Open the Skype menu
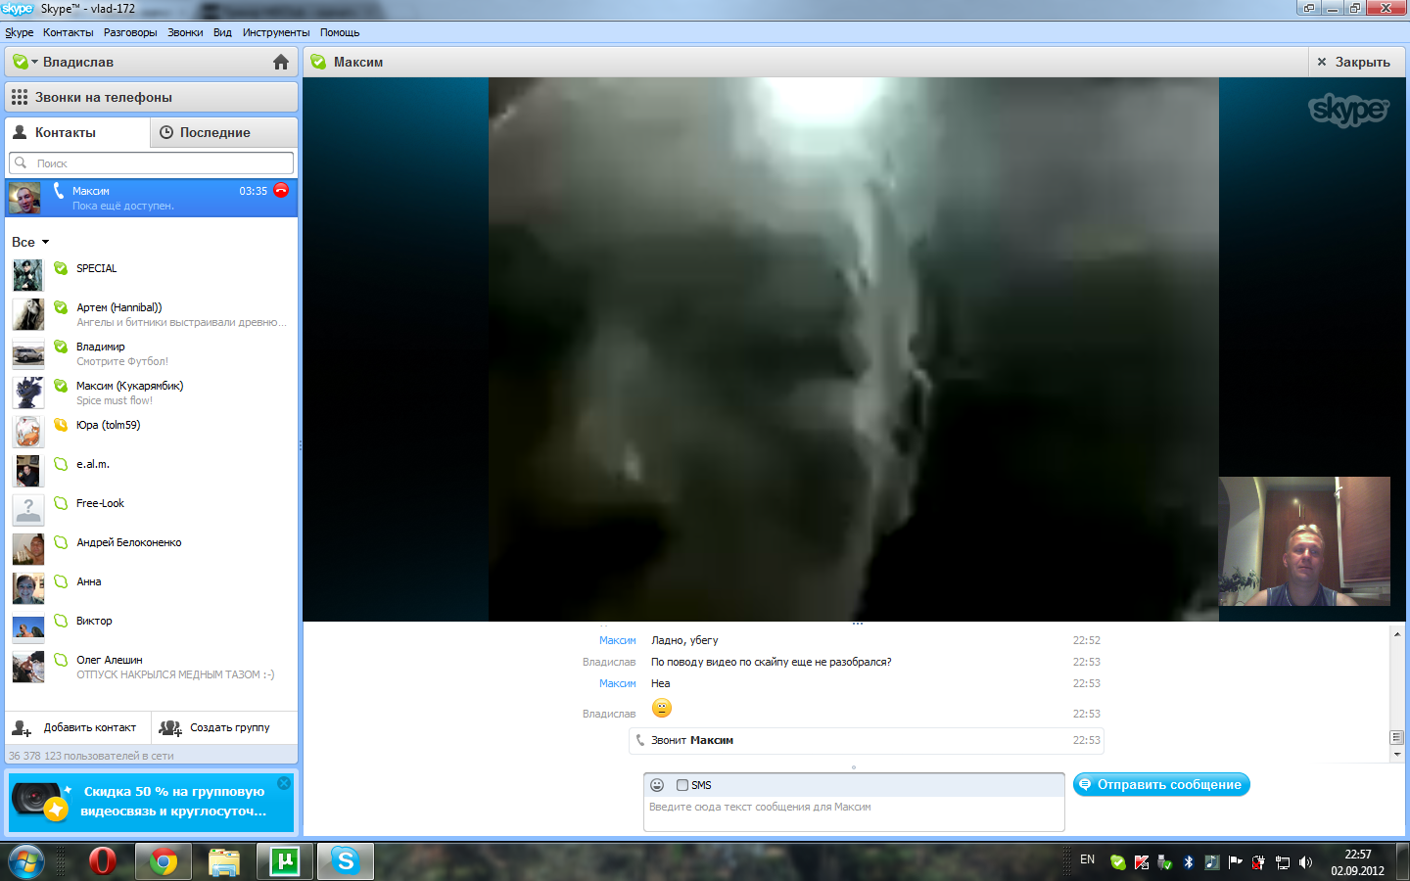This screenshot has width=1410, height=881. tap(19, 32)
